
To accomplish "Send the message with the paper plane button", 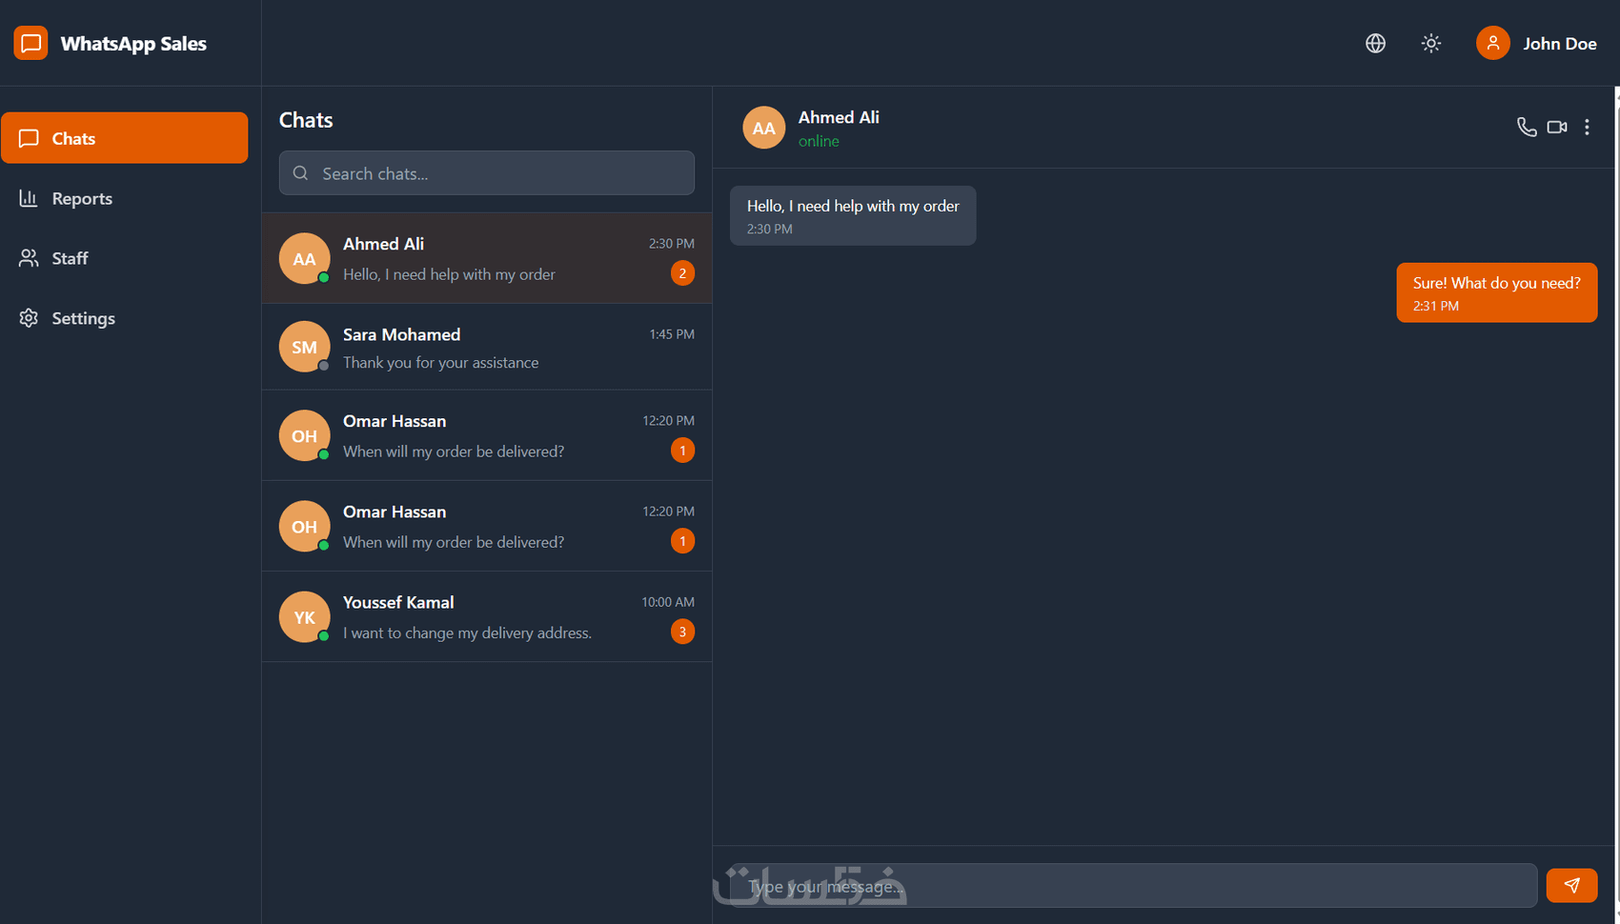I will (1571, 885).
